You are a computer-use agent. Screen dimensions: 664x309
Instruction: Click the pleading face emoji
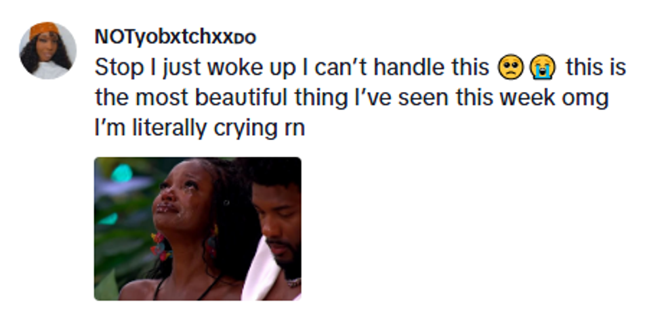pos(511,68)
